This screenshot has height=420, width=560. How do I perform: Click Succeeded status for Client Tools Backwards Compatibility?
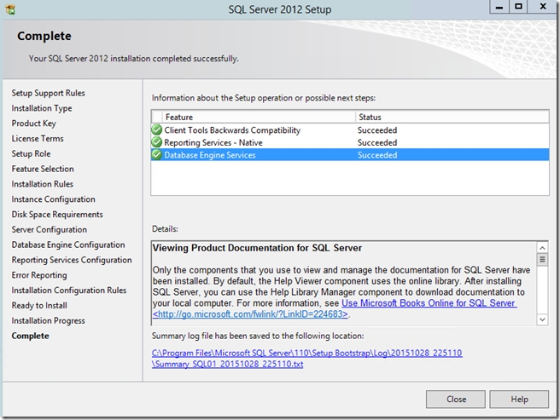pyautogui.click(x=377, y=130)
